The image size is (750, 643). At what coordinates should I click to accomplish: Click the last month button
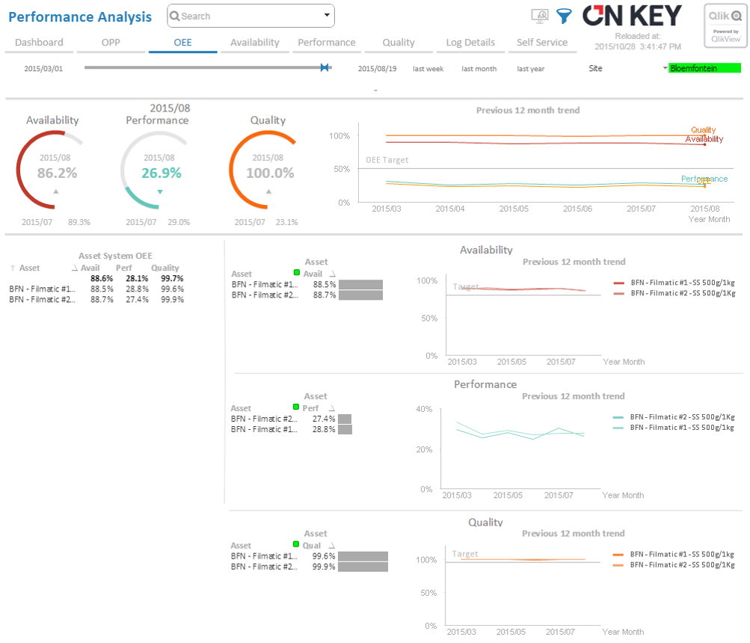pos(479,69)
